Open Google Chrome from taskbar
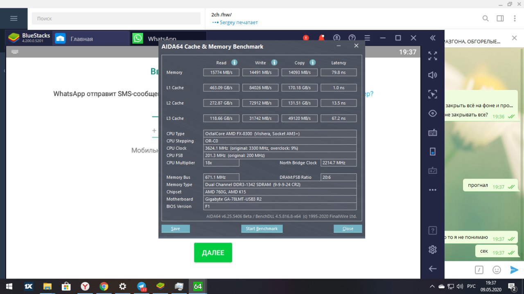This screenshot has width=524, height=294. point(104,286)
